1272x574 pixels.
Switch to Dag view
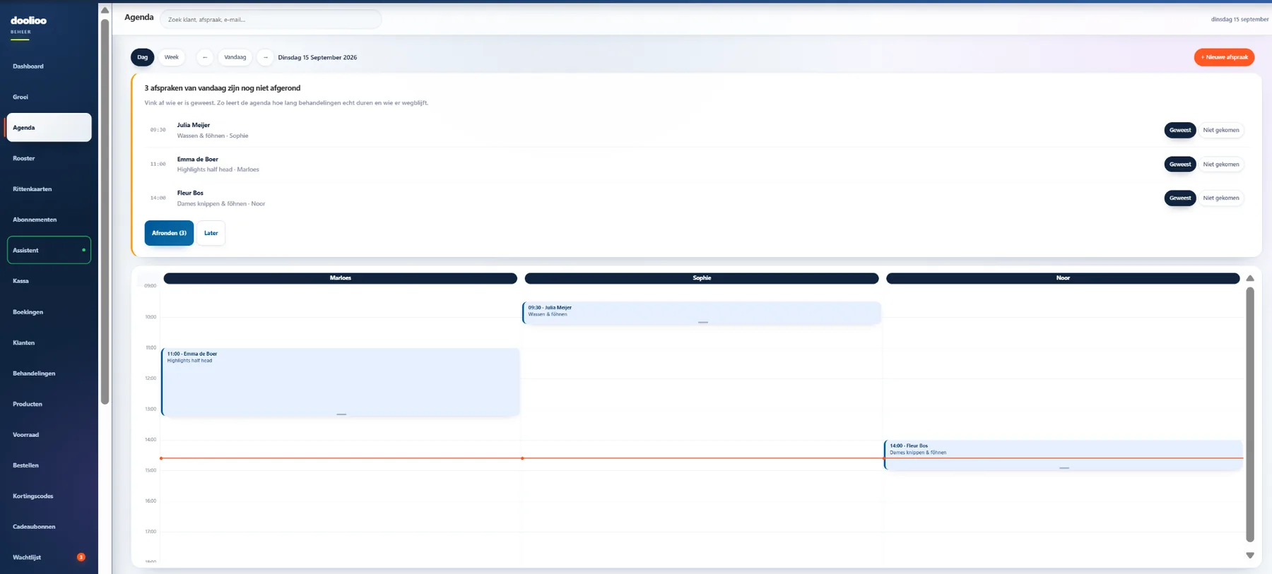pyautogui.click(x=143, y=57)
